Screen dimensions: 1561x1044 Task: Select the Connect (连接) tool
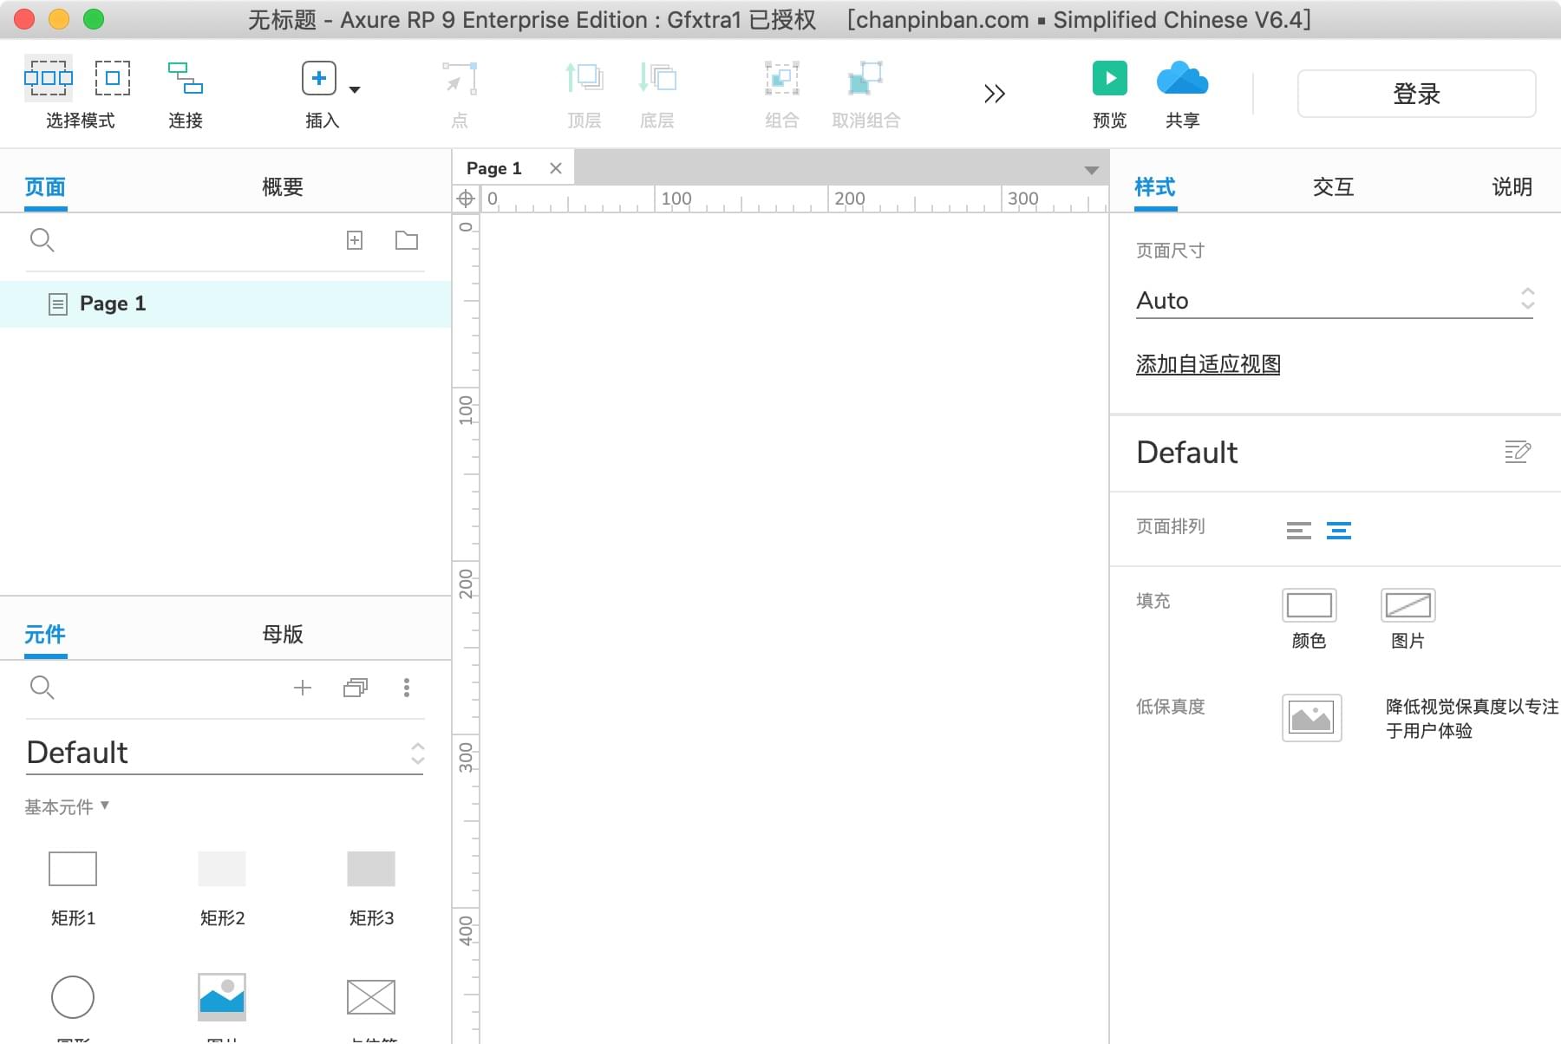(185, 79)
